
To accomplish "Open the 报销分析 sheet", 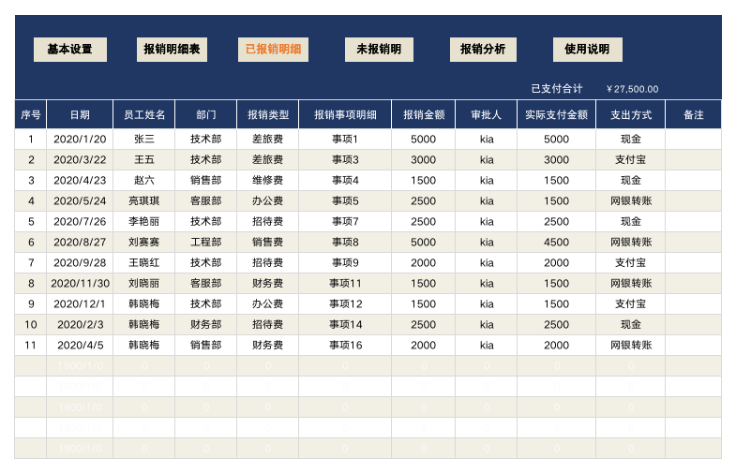I will [x=483, y=50].
